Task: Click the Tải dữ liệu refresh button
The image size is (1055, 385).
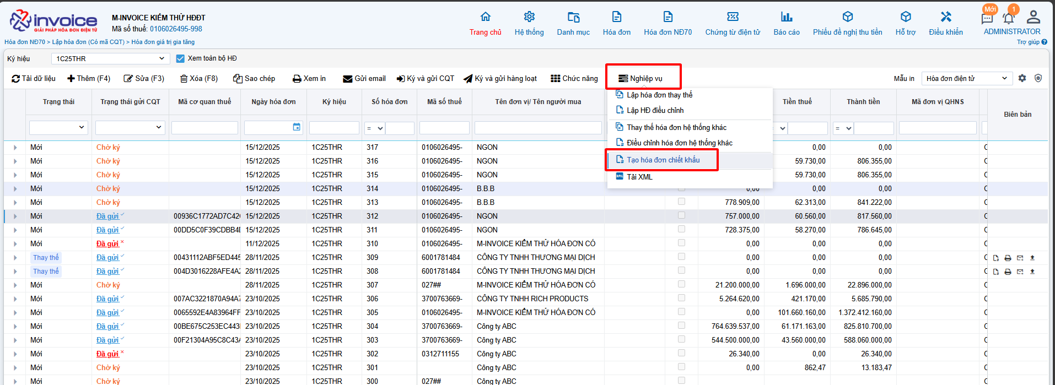Action: tap(34, 79)
